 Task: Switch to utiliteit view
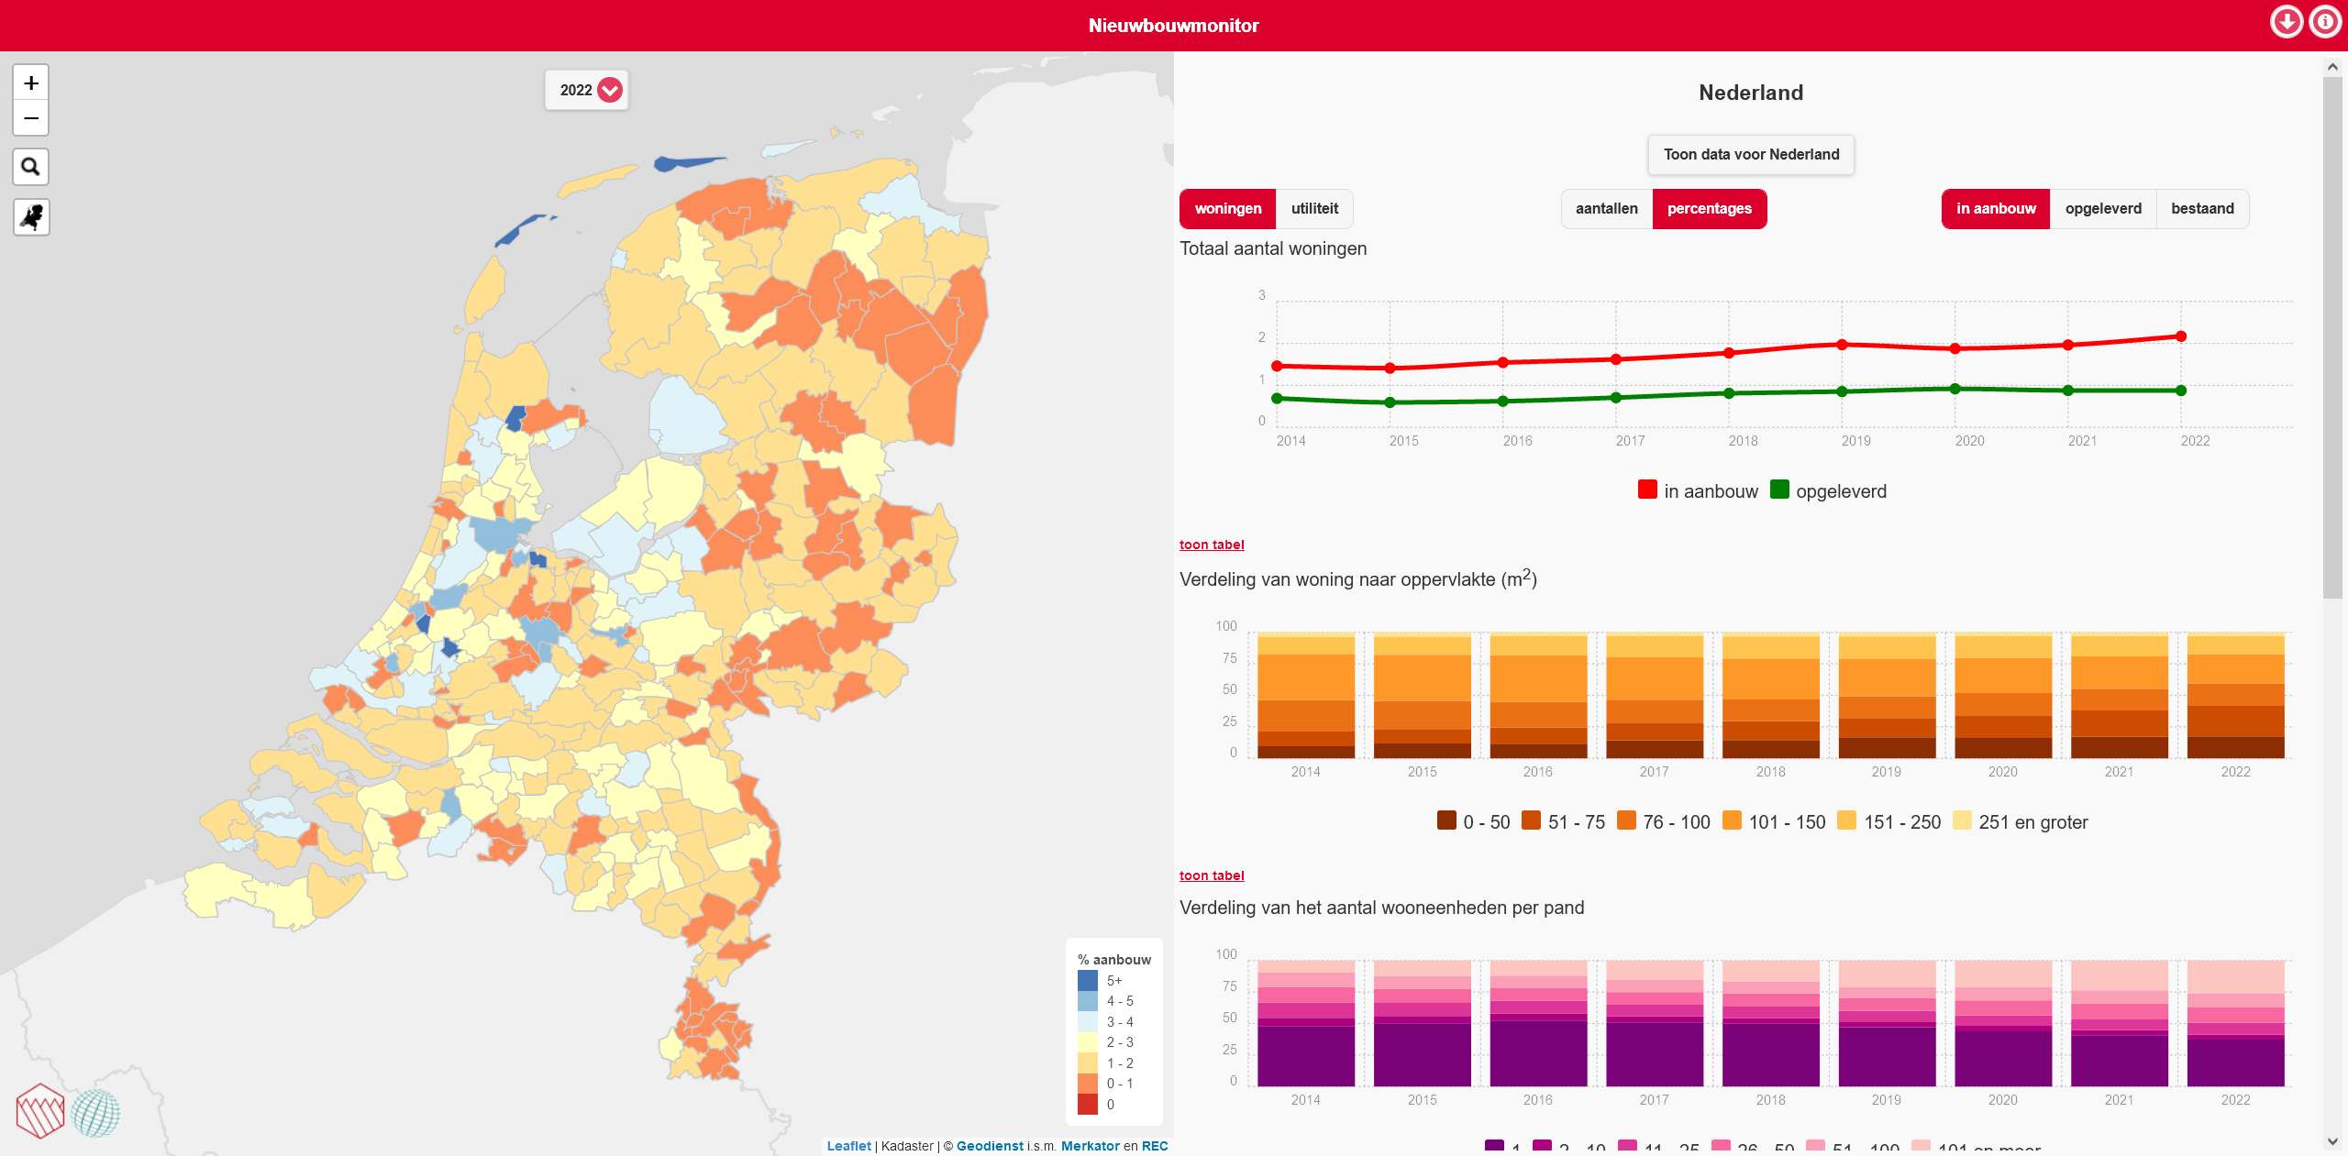1314,209
